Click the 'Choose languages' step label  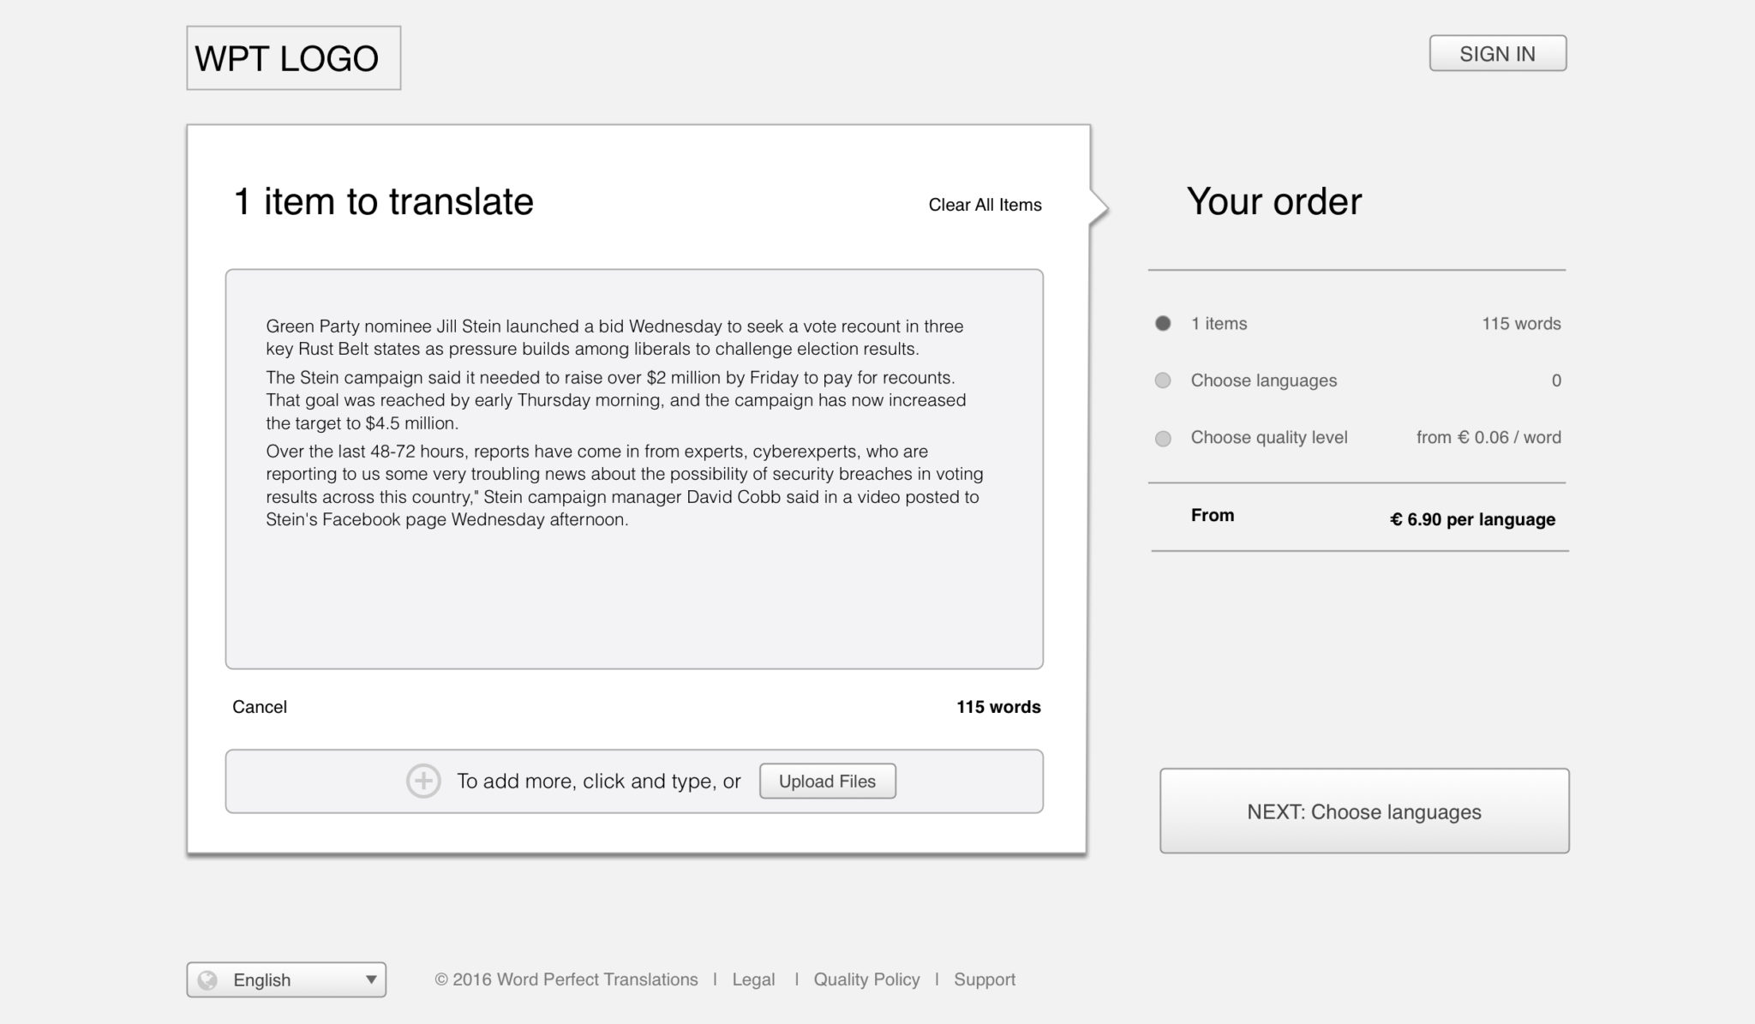click(1263, 380)
